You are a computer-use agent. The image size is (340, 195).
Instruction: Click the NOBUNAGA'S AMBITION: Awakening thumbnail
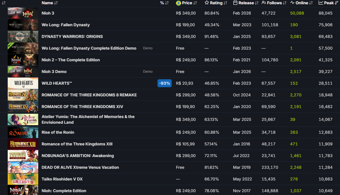(23, 156)
